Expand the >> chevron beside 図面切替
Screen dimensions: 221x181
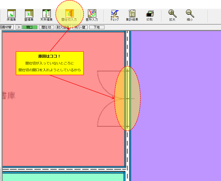18,27
